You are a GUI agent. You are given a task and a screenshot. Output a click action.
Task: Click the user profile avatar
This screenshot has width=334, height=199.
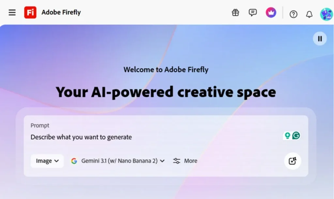tap(326, 14)
